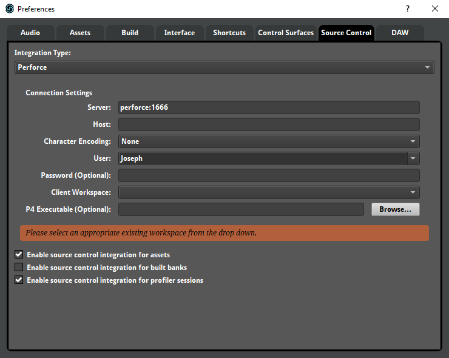The width and height of the screenshot is (449, 358).
Task: Enable source control integration for built banks
Action: (x=19, y=268)
